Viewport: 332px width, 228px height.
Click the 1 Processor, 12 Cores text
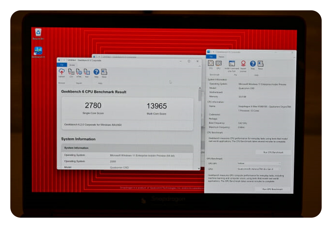[x=249, y=111]
